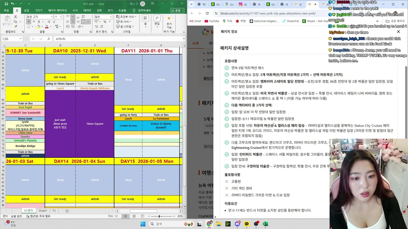Viewport: 408px width, 229px height.
Task: Open the font color dropdown arrow
Action: 50,26
